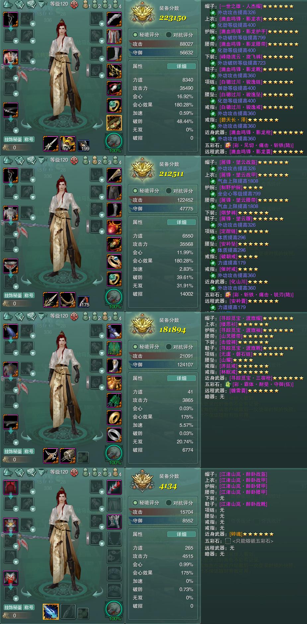The width and height of the screenshot is (307, 624).
Task: Select the plain gold ring in the 181894 panel
Action: (x=114, y=418)
